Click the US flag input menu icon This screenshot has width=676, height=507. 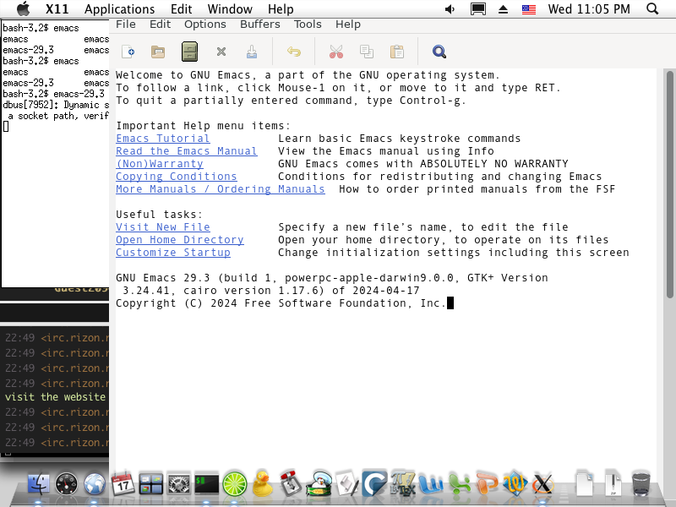[529, 9]
